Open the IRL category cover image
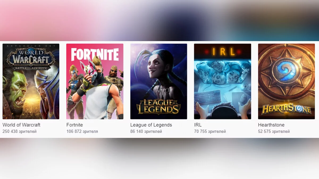This screenshot has height=179, width=319. 223,81
